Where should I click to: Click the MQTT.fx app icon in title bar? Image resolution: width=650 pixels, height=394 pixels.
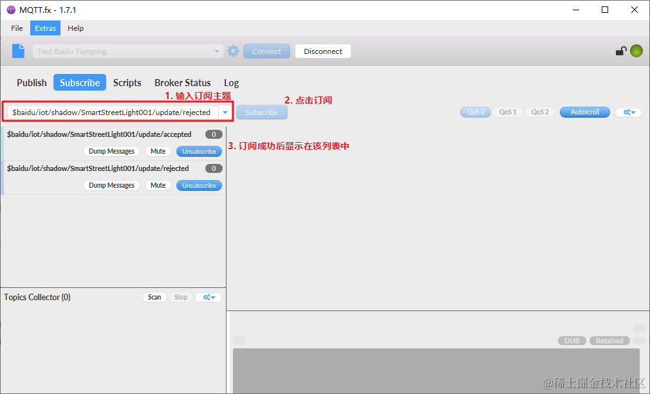(x=11, y=10)
